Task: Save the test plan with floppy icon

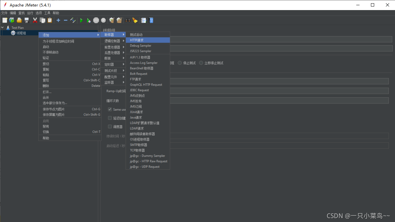Action: click(x=27, y=20)
